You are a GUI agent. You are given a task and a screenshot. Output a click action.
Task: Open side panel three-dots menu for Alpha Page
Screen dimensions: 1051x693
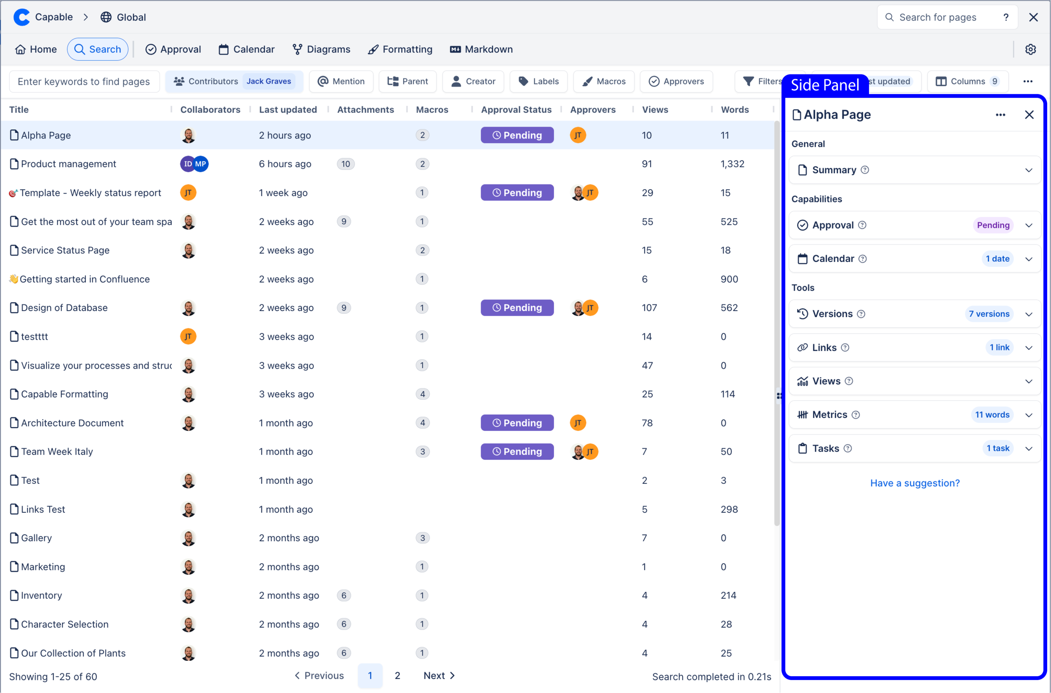(1000, 115)
